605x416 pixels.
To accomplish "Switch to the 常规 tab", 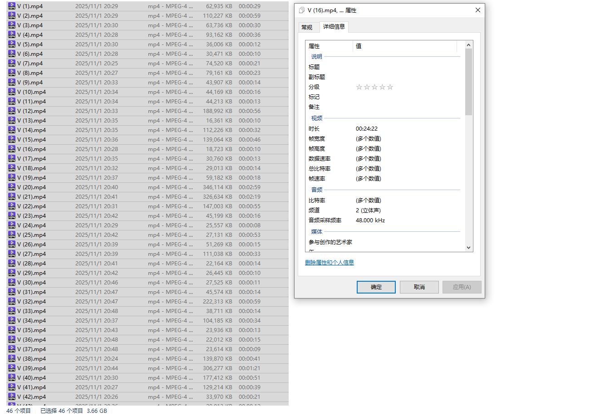I will (x=307, y=27).
